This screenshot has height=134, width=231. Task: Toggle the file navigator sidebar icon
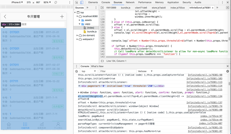[x=102, y=8]
